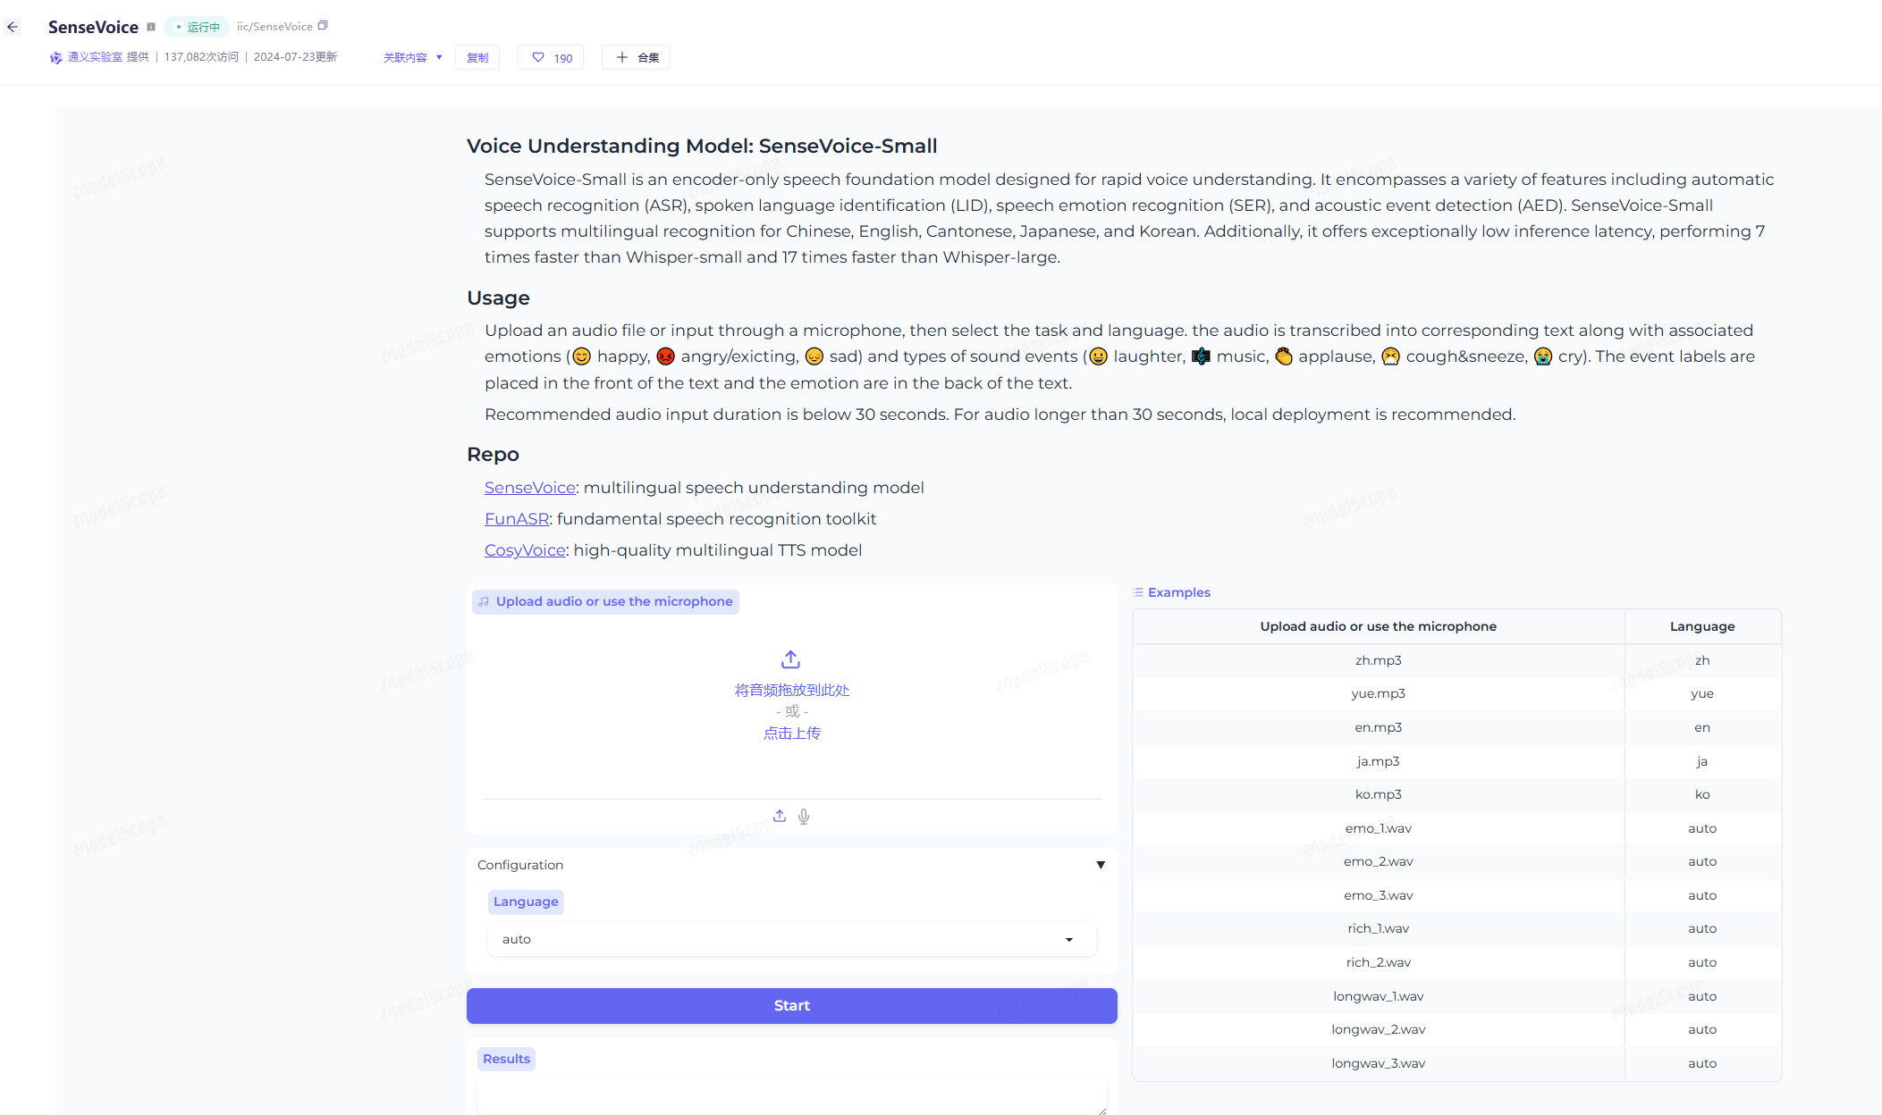Open the 关联内容 dropdown
Image resolution: width=1882 pixels, height=1115 pixels.
pos(412,57)
